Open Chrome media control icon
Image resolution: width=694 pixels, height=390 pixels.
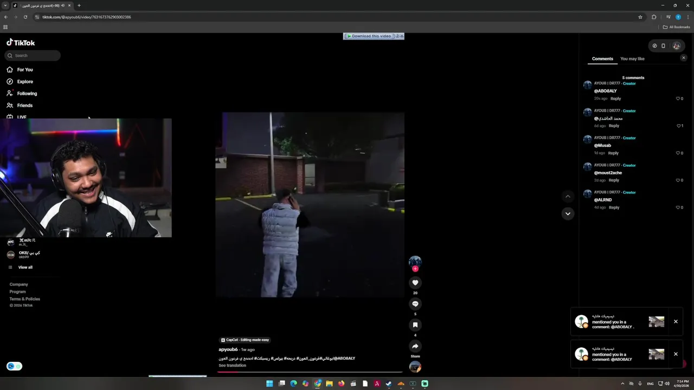[x=668, y=17]
